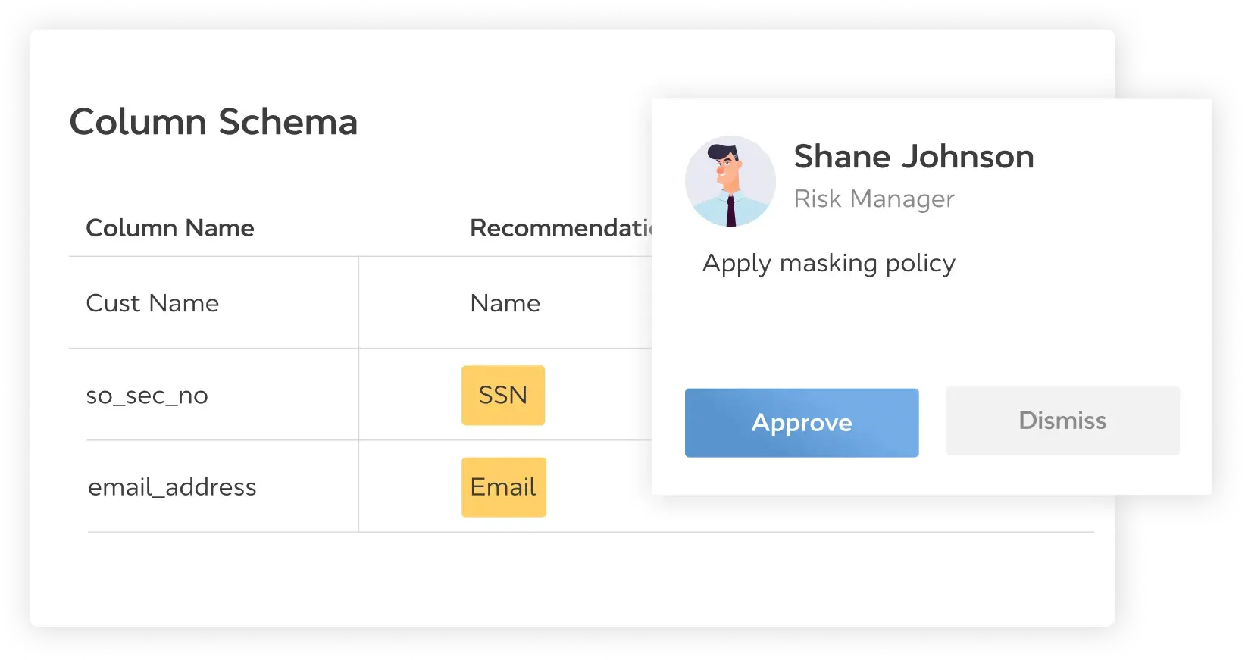Click the Shane Johnson name text
1245x660 pixels.
[x=913, y=157]
